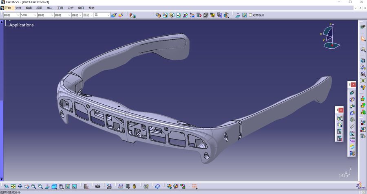Select the Fit All In icon
Viewport: 367px width, 194px height.
click(x=13, y=186)
